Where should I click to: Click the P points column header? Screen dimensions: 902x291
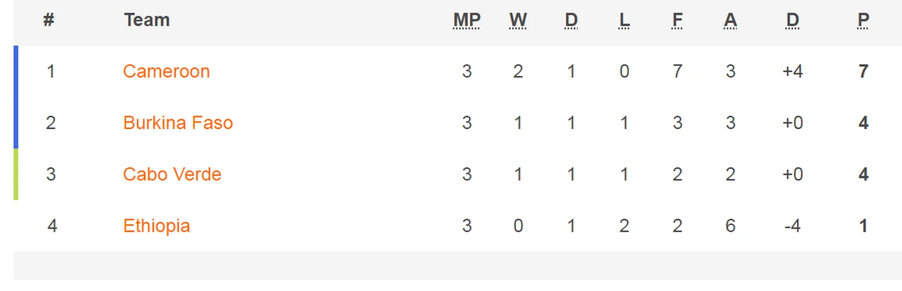tap(863, 20)
